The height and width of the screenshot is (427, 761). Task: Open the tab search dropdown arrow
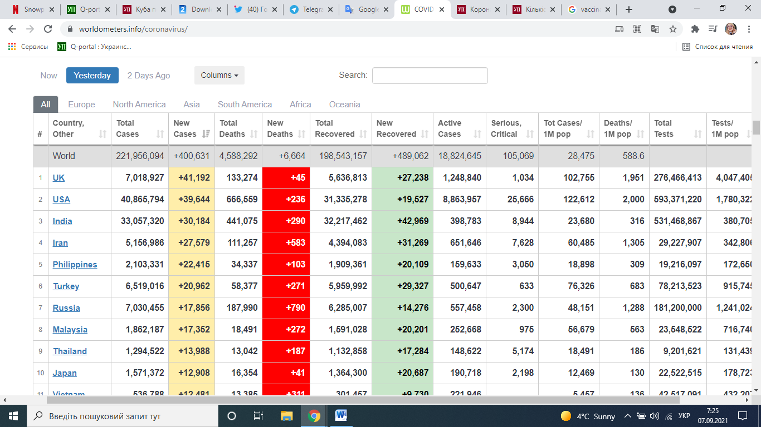click(x=672, y=9)
